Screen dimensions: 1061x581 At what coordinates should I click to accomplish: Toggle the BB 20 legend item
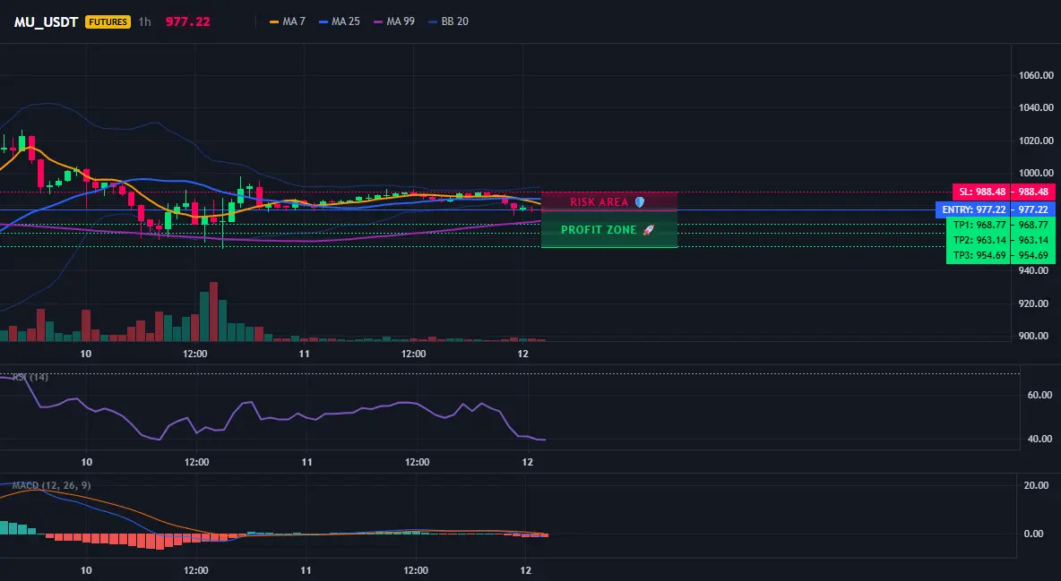point(449,21)
